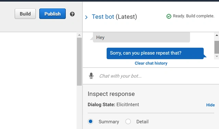Select the Summary radio button
Screen dimensions: 219x129
click(90, 121)
